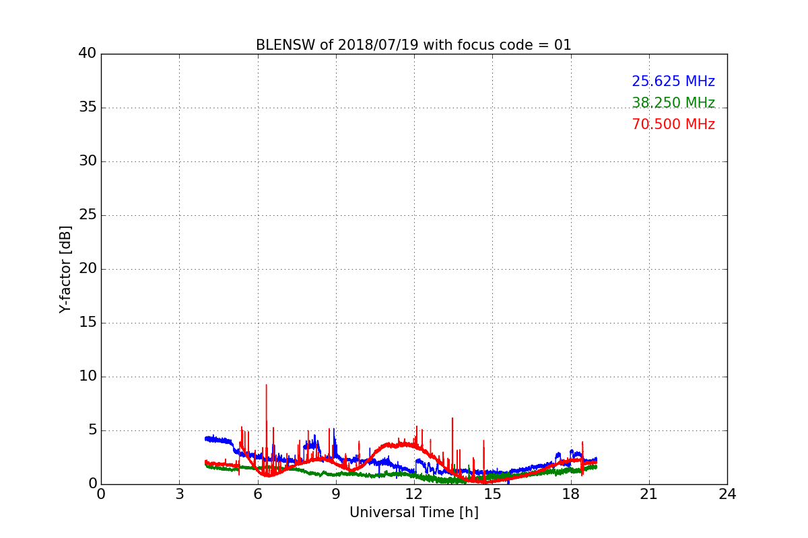Click the x-axis tick label "9"

336,494
